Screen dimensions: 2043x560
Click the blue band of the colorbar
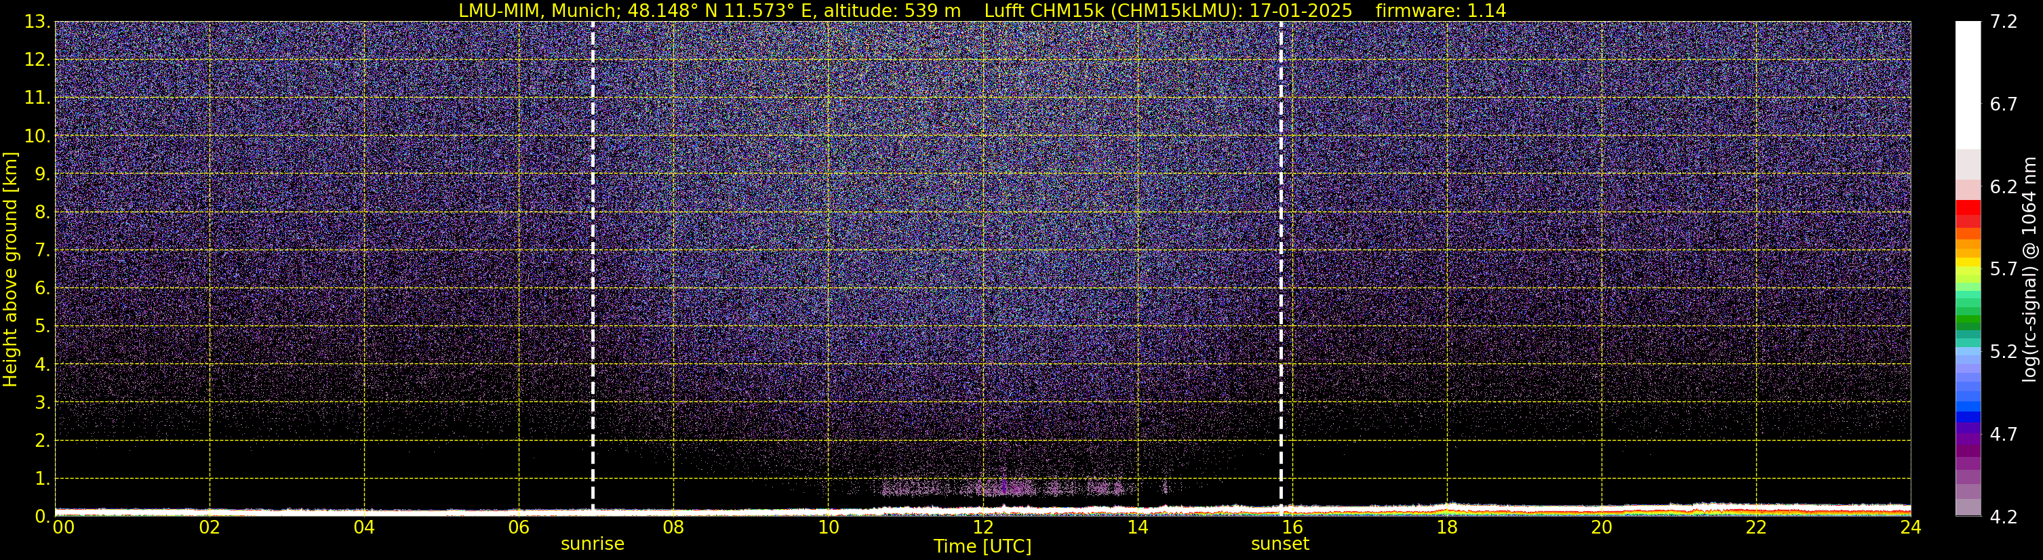pos(1968,415)
